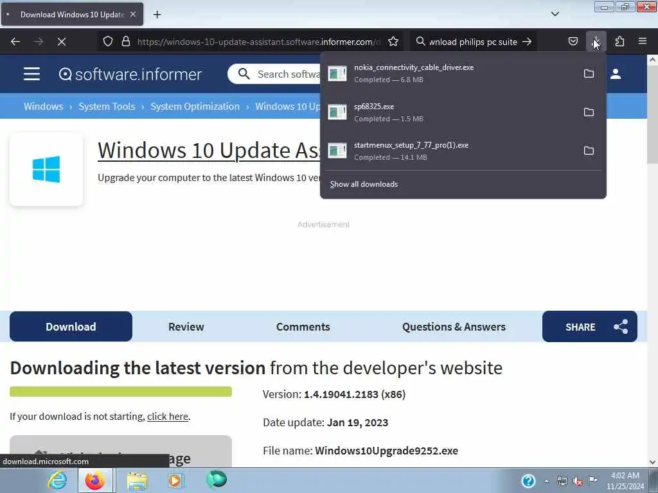
Task: Open the tracking protection shield icon
Action: 108,42
